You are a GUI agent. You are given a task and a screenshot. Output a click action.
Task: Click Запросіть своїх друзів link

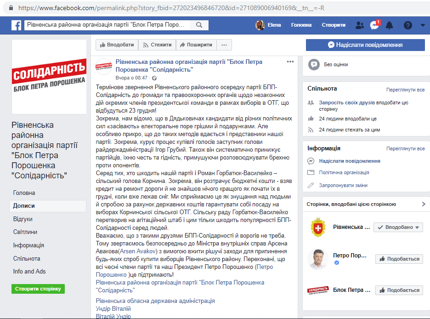(347, 103)
